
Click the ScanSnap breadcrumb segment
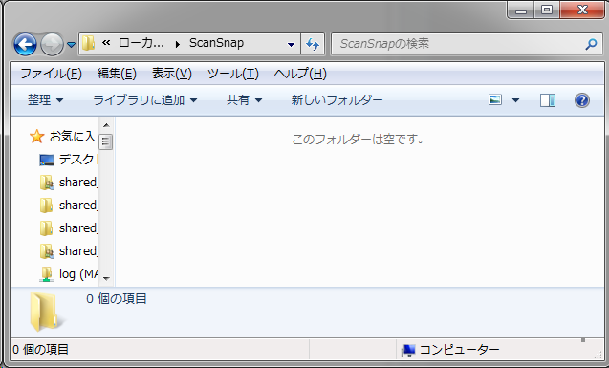pyautogui.click(x=216, y=43)
